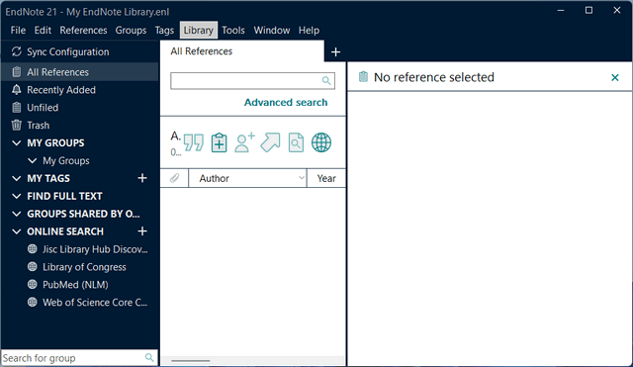
Task: Select Web of Science Core C... entry
Action: pyautogui.click(x=95, y=303)
